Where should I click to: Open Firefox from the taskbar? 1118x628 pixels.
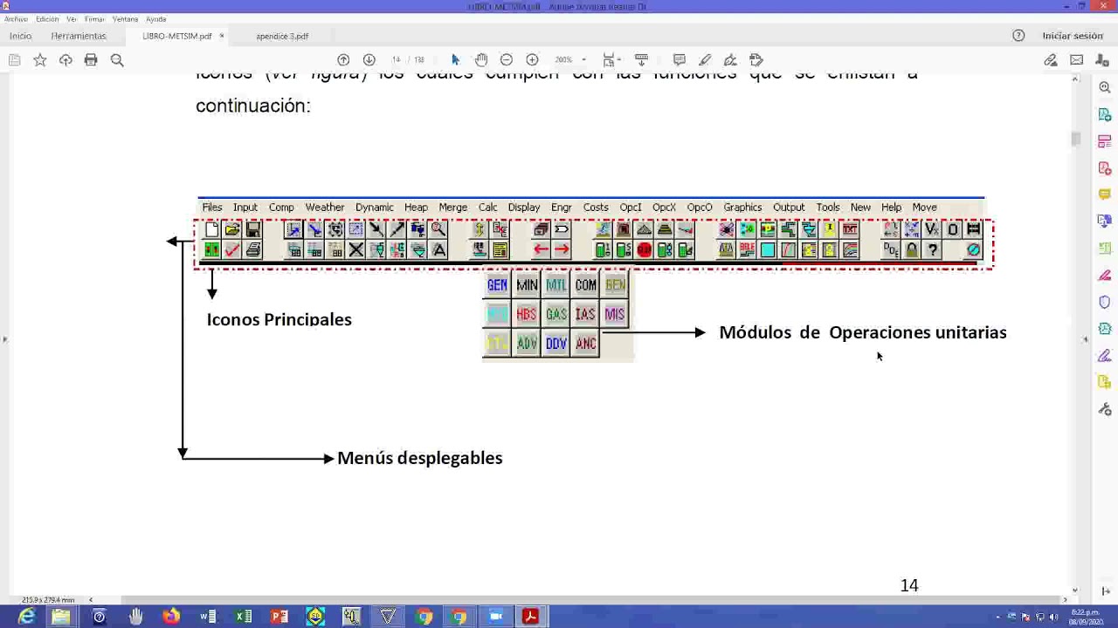(171, 617)
